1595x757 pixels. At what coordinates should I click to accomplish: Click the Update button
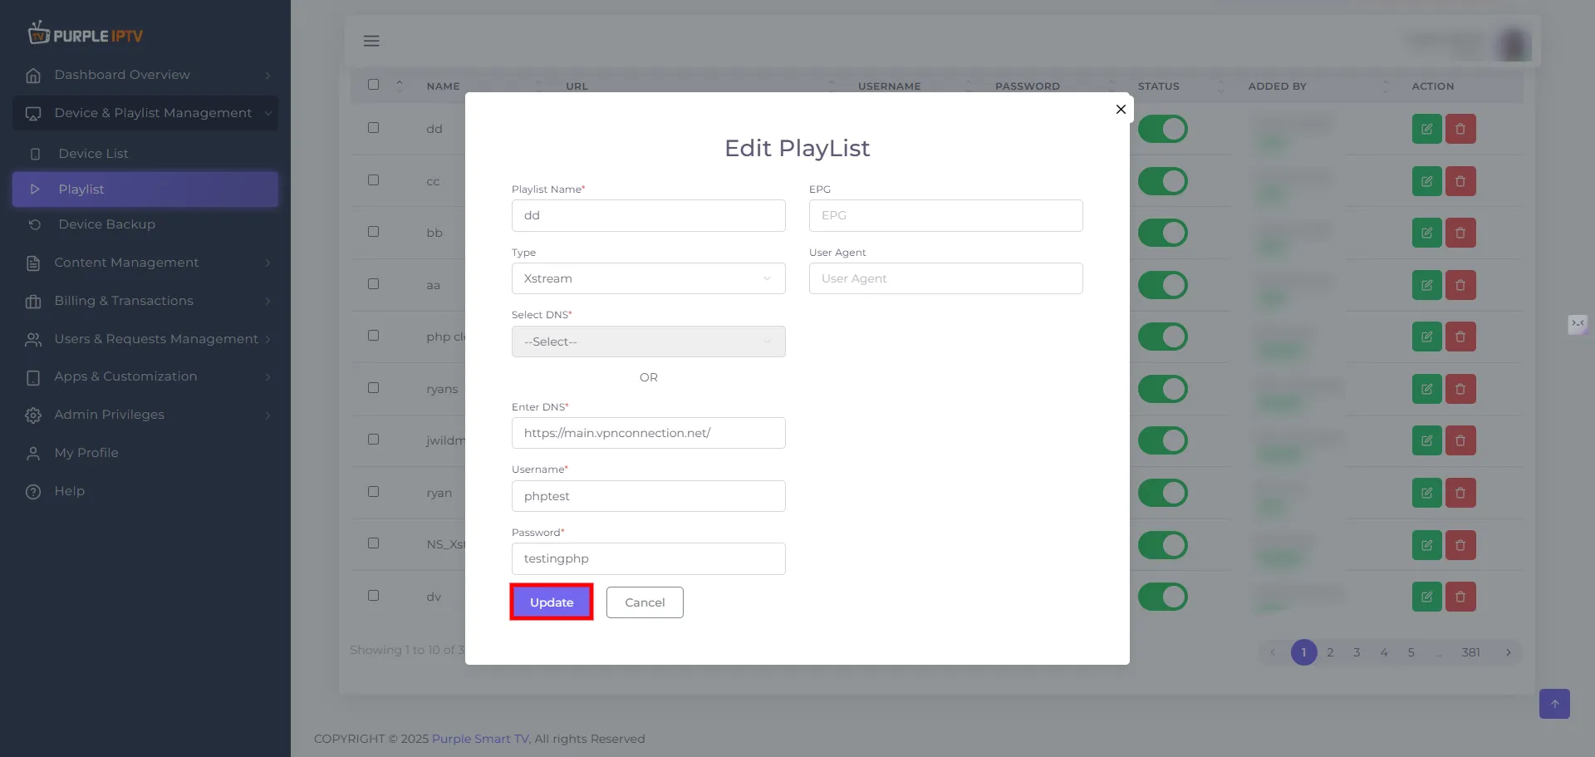[x=552, y=602]
